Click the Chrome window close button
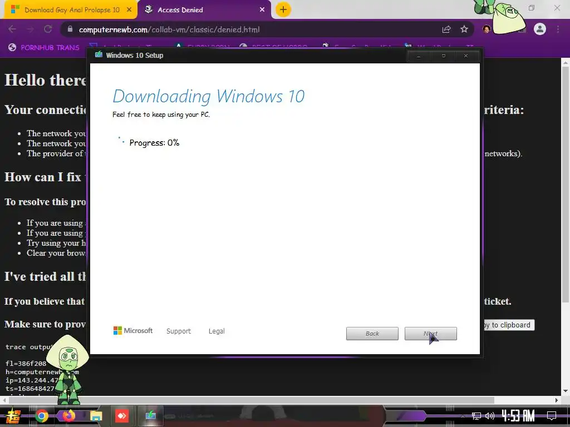 (x=557, y=8)
